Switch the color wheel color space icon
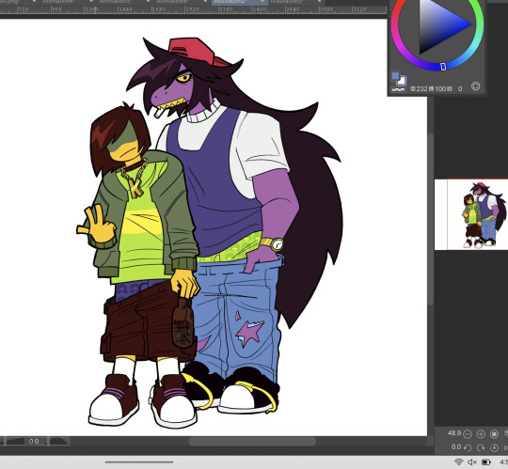 476,86
